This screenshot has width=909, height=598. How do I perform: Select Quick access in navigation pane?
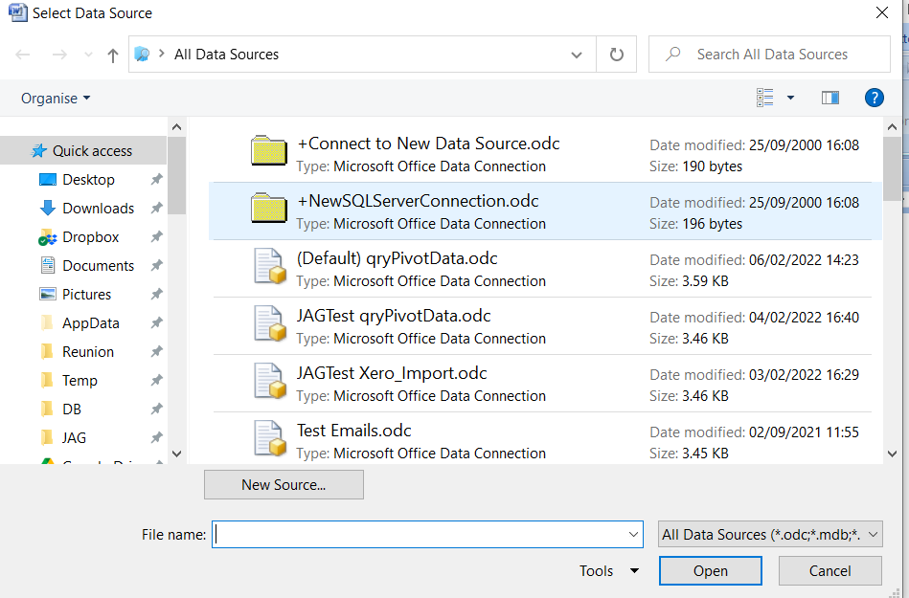83,151
